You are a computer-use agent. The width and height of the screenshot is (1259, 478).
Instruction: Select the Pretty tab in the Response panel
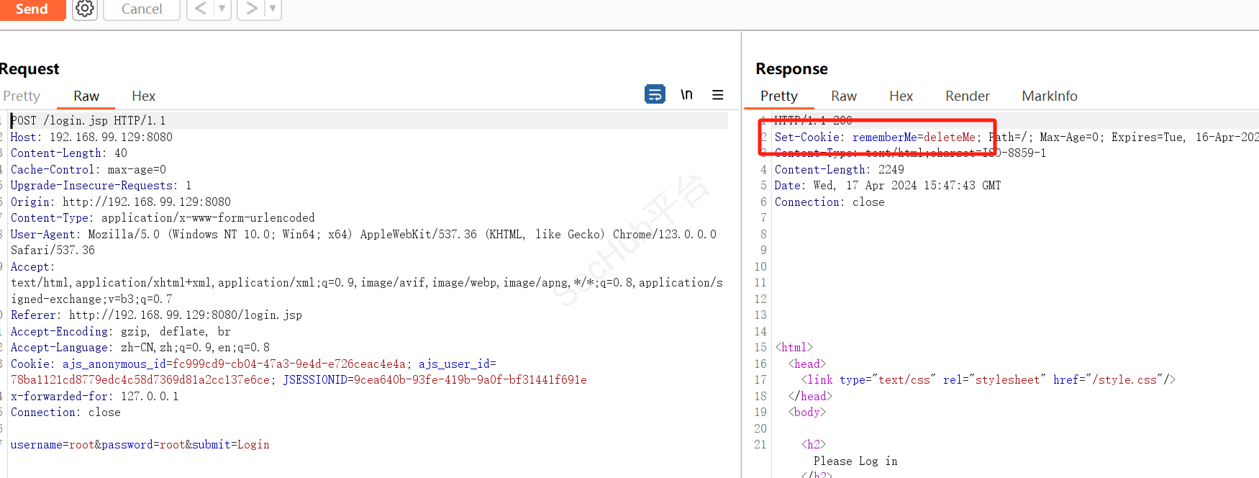[x=778, y=96]
